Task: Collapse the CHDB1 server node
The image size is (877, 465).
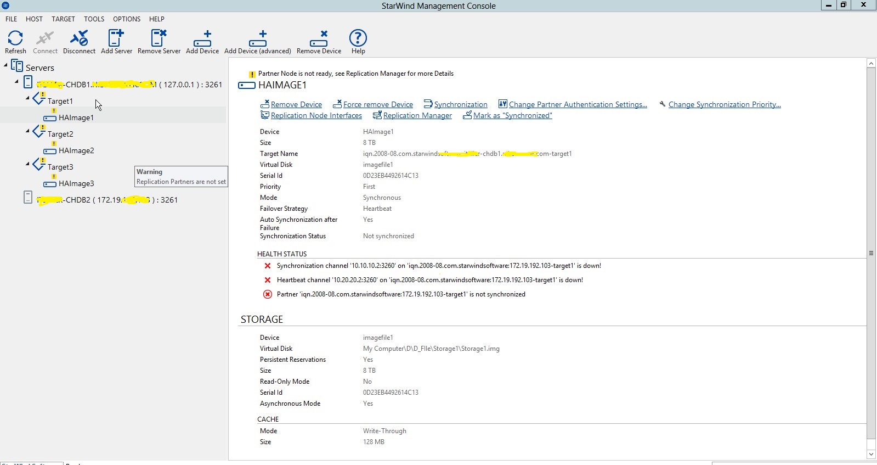Action: 16,82
